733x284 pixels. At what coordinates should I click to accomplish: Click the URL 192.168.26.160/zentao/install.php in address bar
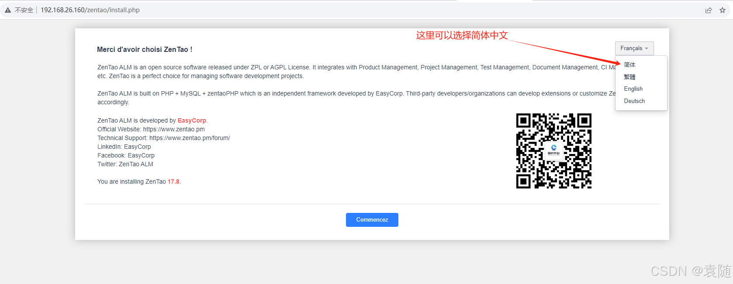[x=90, y=10]
